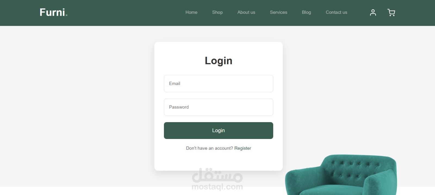435x195 pixels.
Task: Open the Services page
Action: [279, 12]
